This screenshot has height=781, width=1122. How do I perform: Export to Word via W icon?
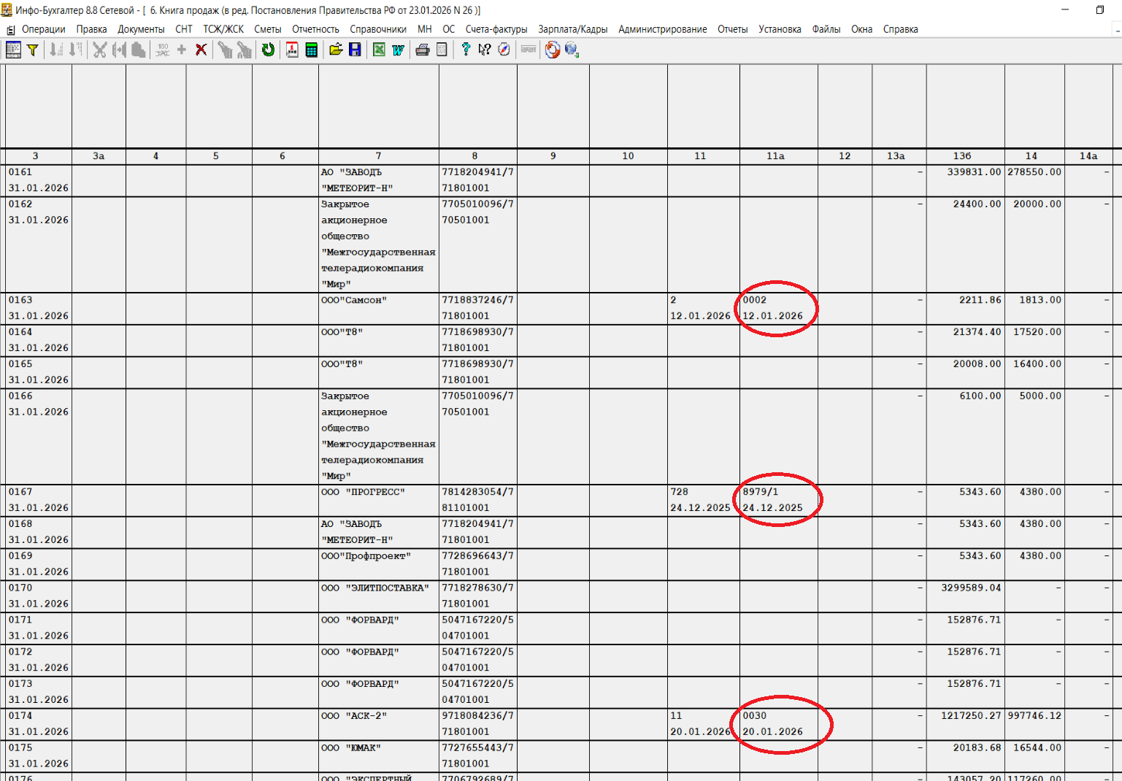398,50
